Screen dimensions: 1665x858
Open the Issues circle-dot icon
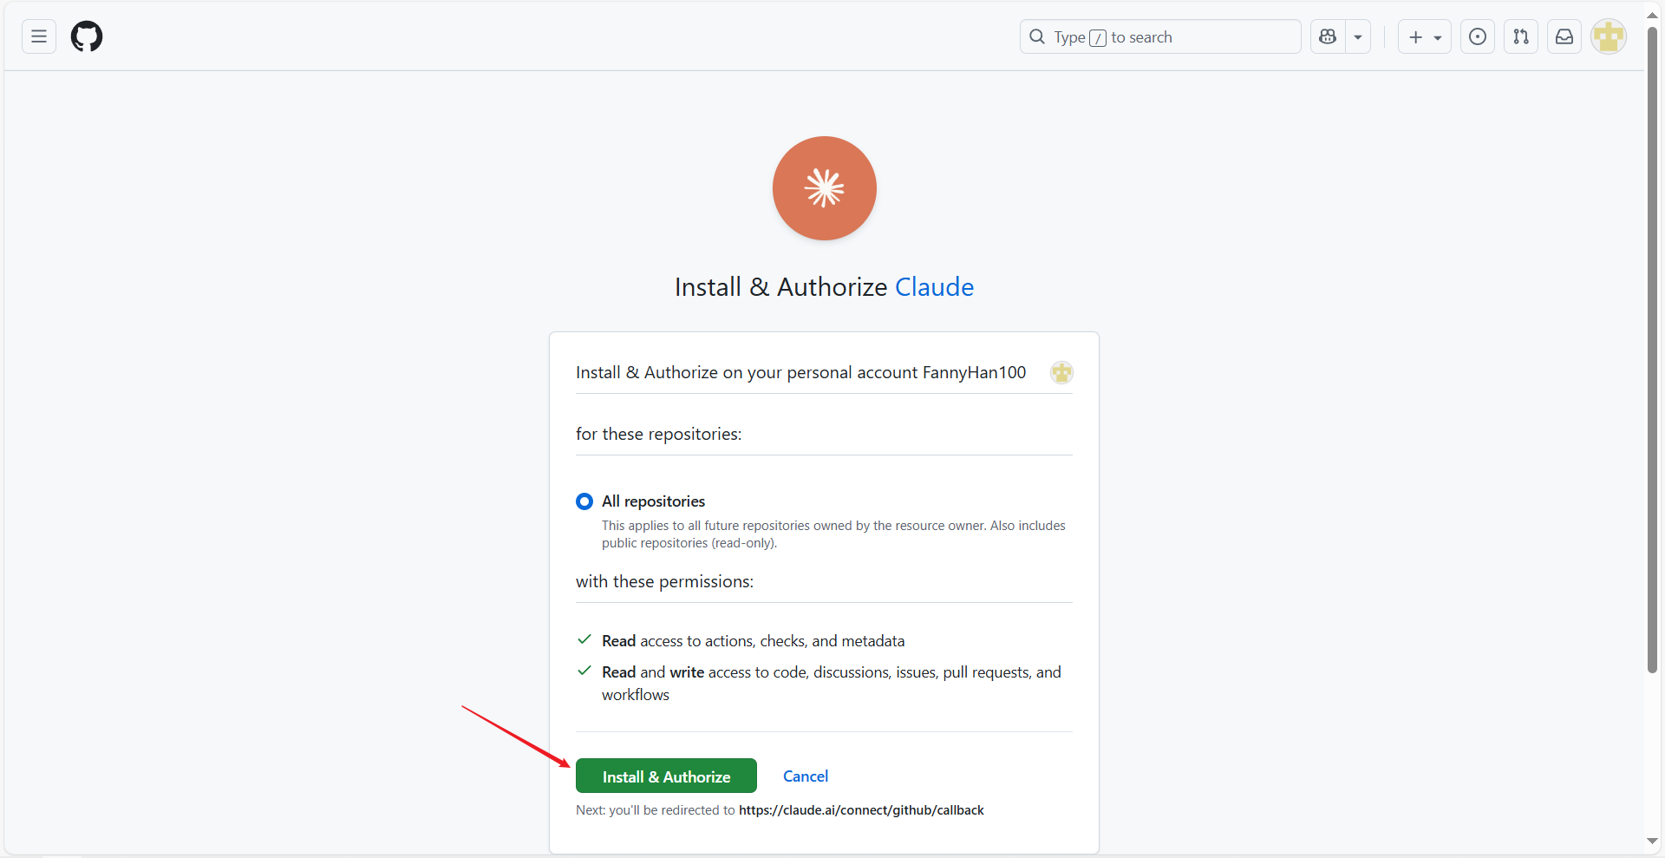coord(1478,36)
